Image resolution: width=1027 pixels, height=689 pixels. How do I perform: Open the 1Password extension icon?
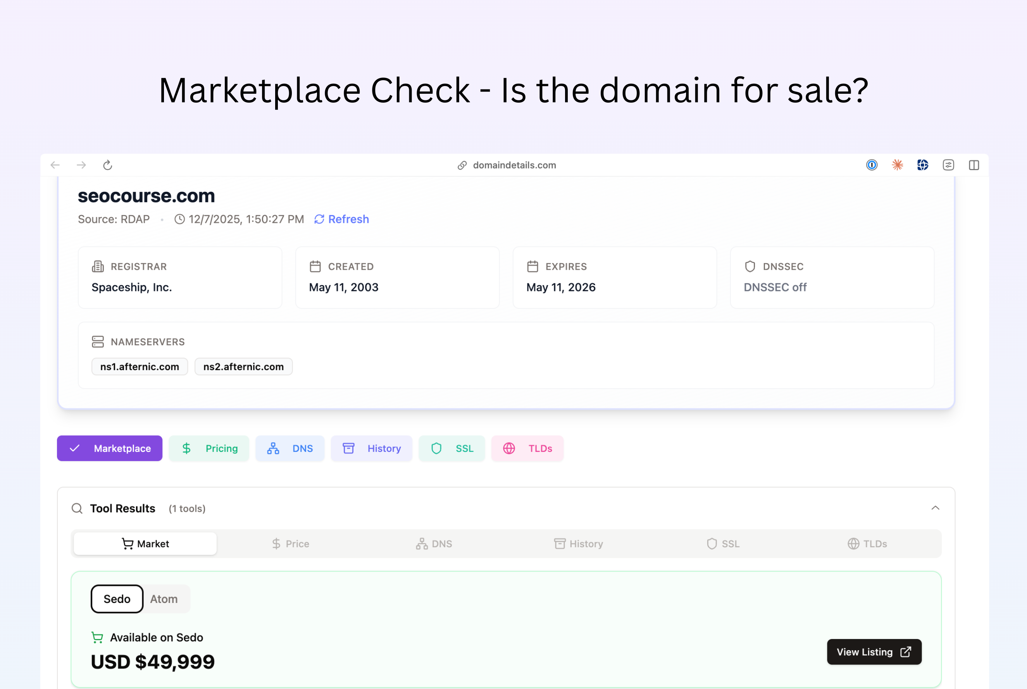coord(872,165)
